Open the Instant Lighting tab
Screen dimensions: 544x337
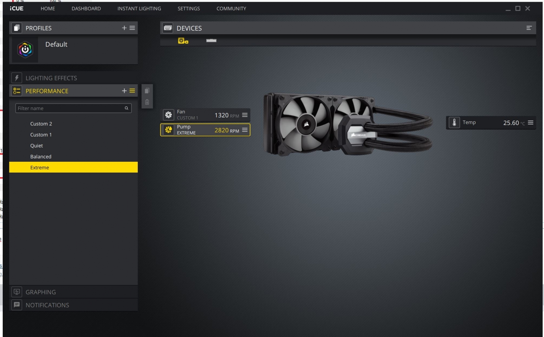pyautogui.click(x=139, y=8)
